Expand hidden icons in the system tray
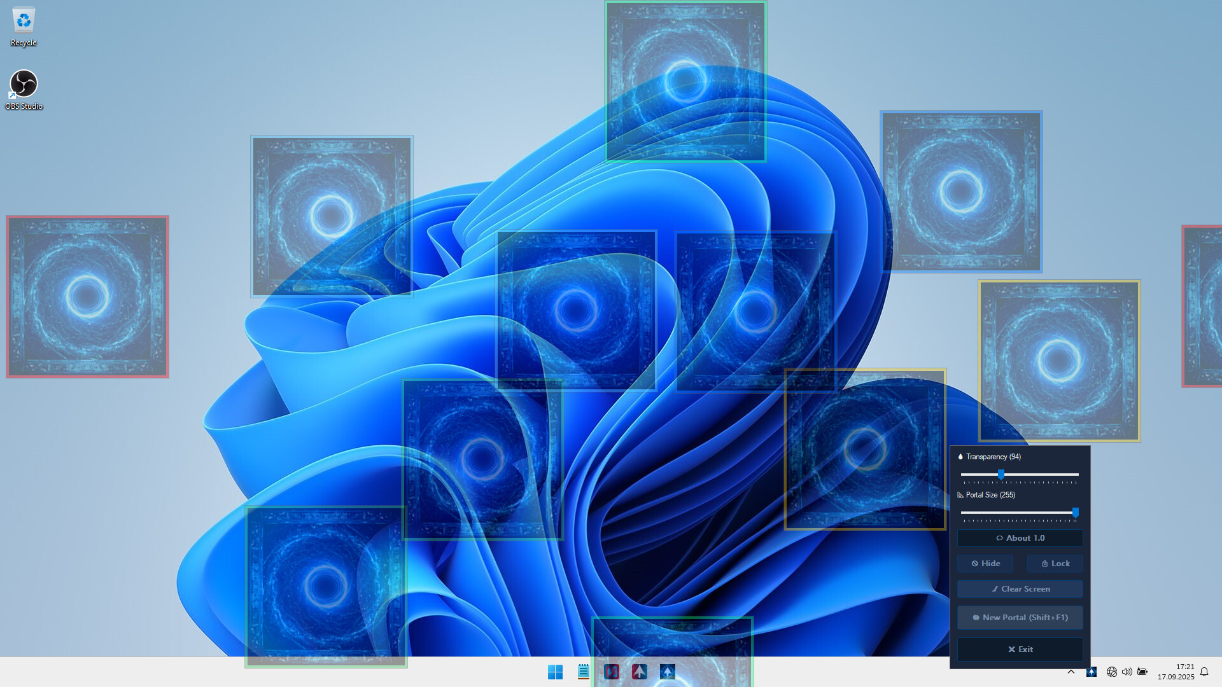The height and width of the screenshot is (687, 1222). tap(1072, 672)
